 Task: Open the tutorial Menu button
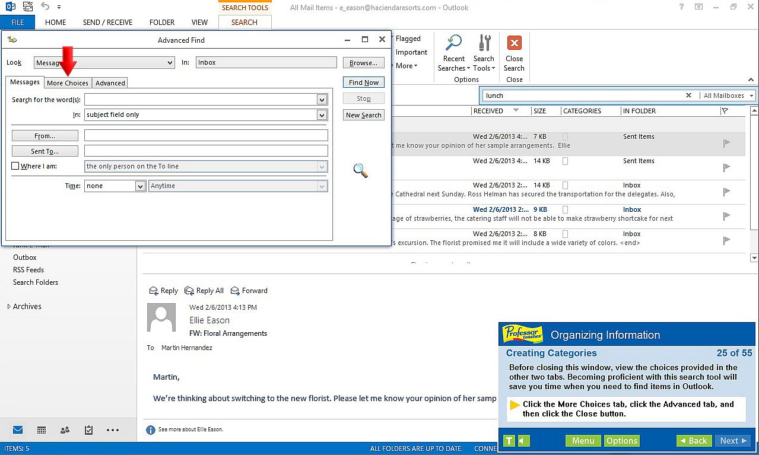(x=583, y=441)
